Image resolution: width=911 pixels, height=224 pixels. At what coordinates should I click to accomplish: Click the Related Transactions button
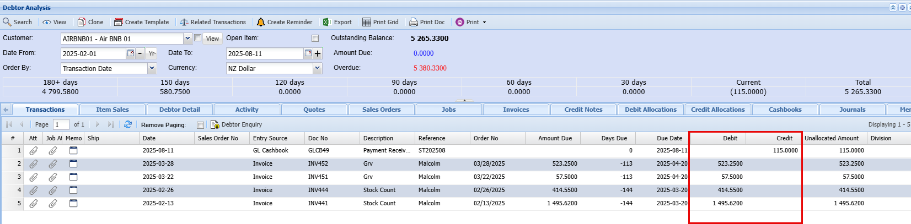pyautogui.click(x=213, y=22)
